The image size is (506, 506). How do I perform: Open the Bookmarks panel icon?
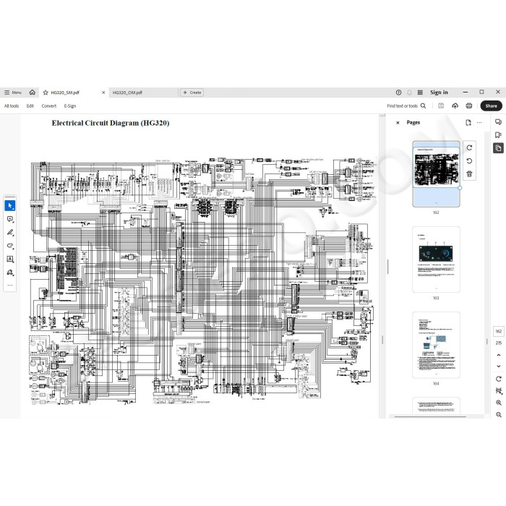pos(498,135)
